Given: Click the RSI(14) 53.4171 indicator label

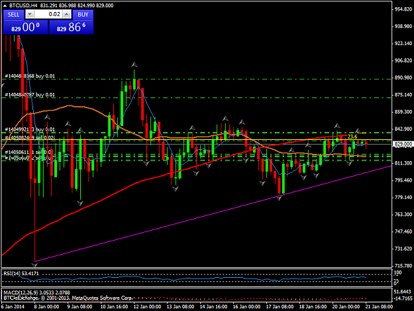Looking at the screenshot, I should coord(21,273).
